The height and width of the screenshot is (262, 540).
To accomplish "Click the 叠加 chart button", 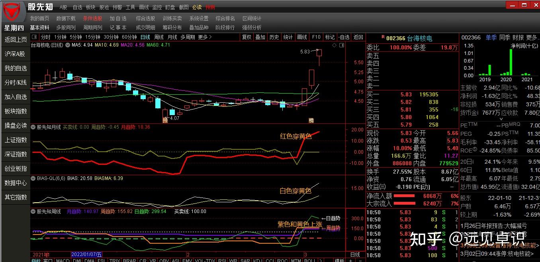I will pyautogui.click(x=260, y=37).
